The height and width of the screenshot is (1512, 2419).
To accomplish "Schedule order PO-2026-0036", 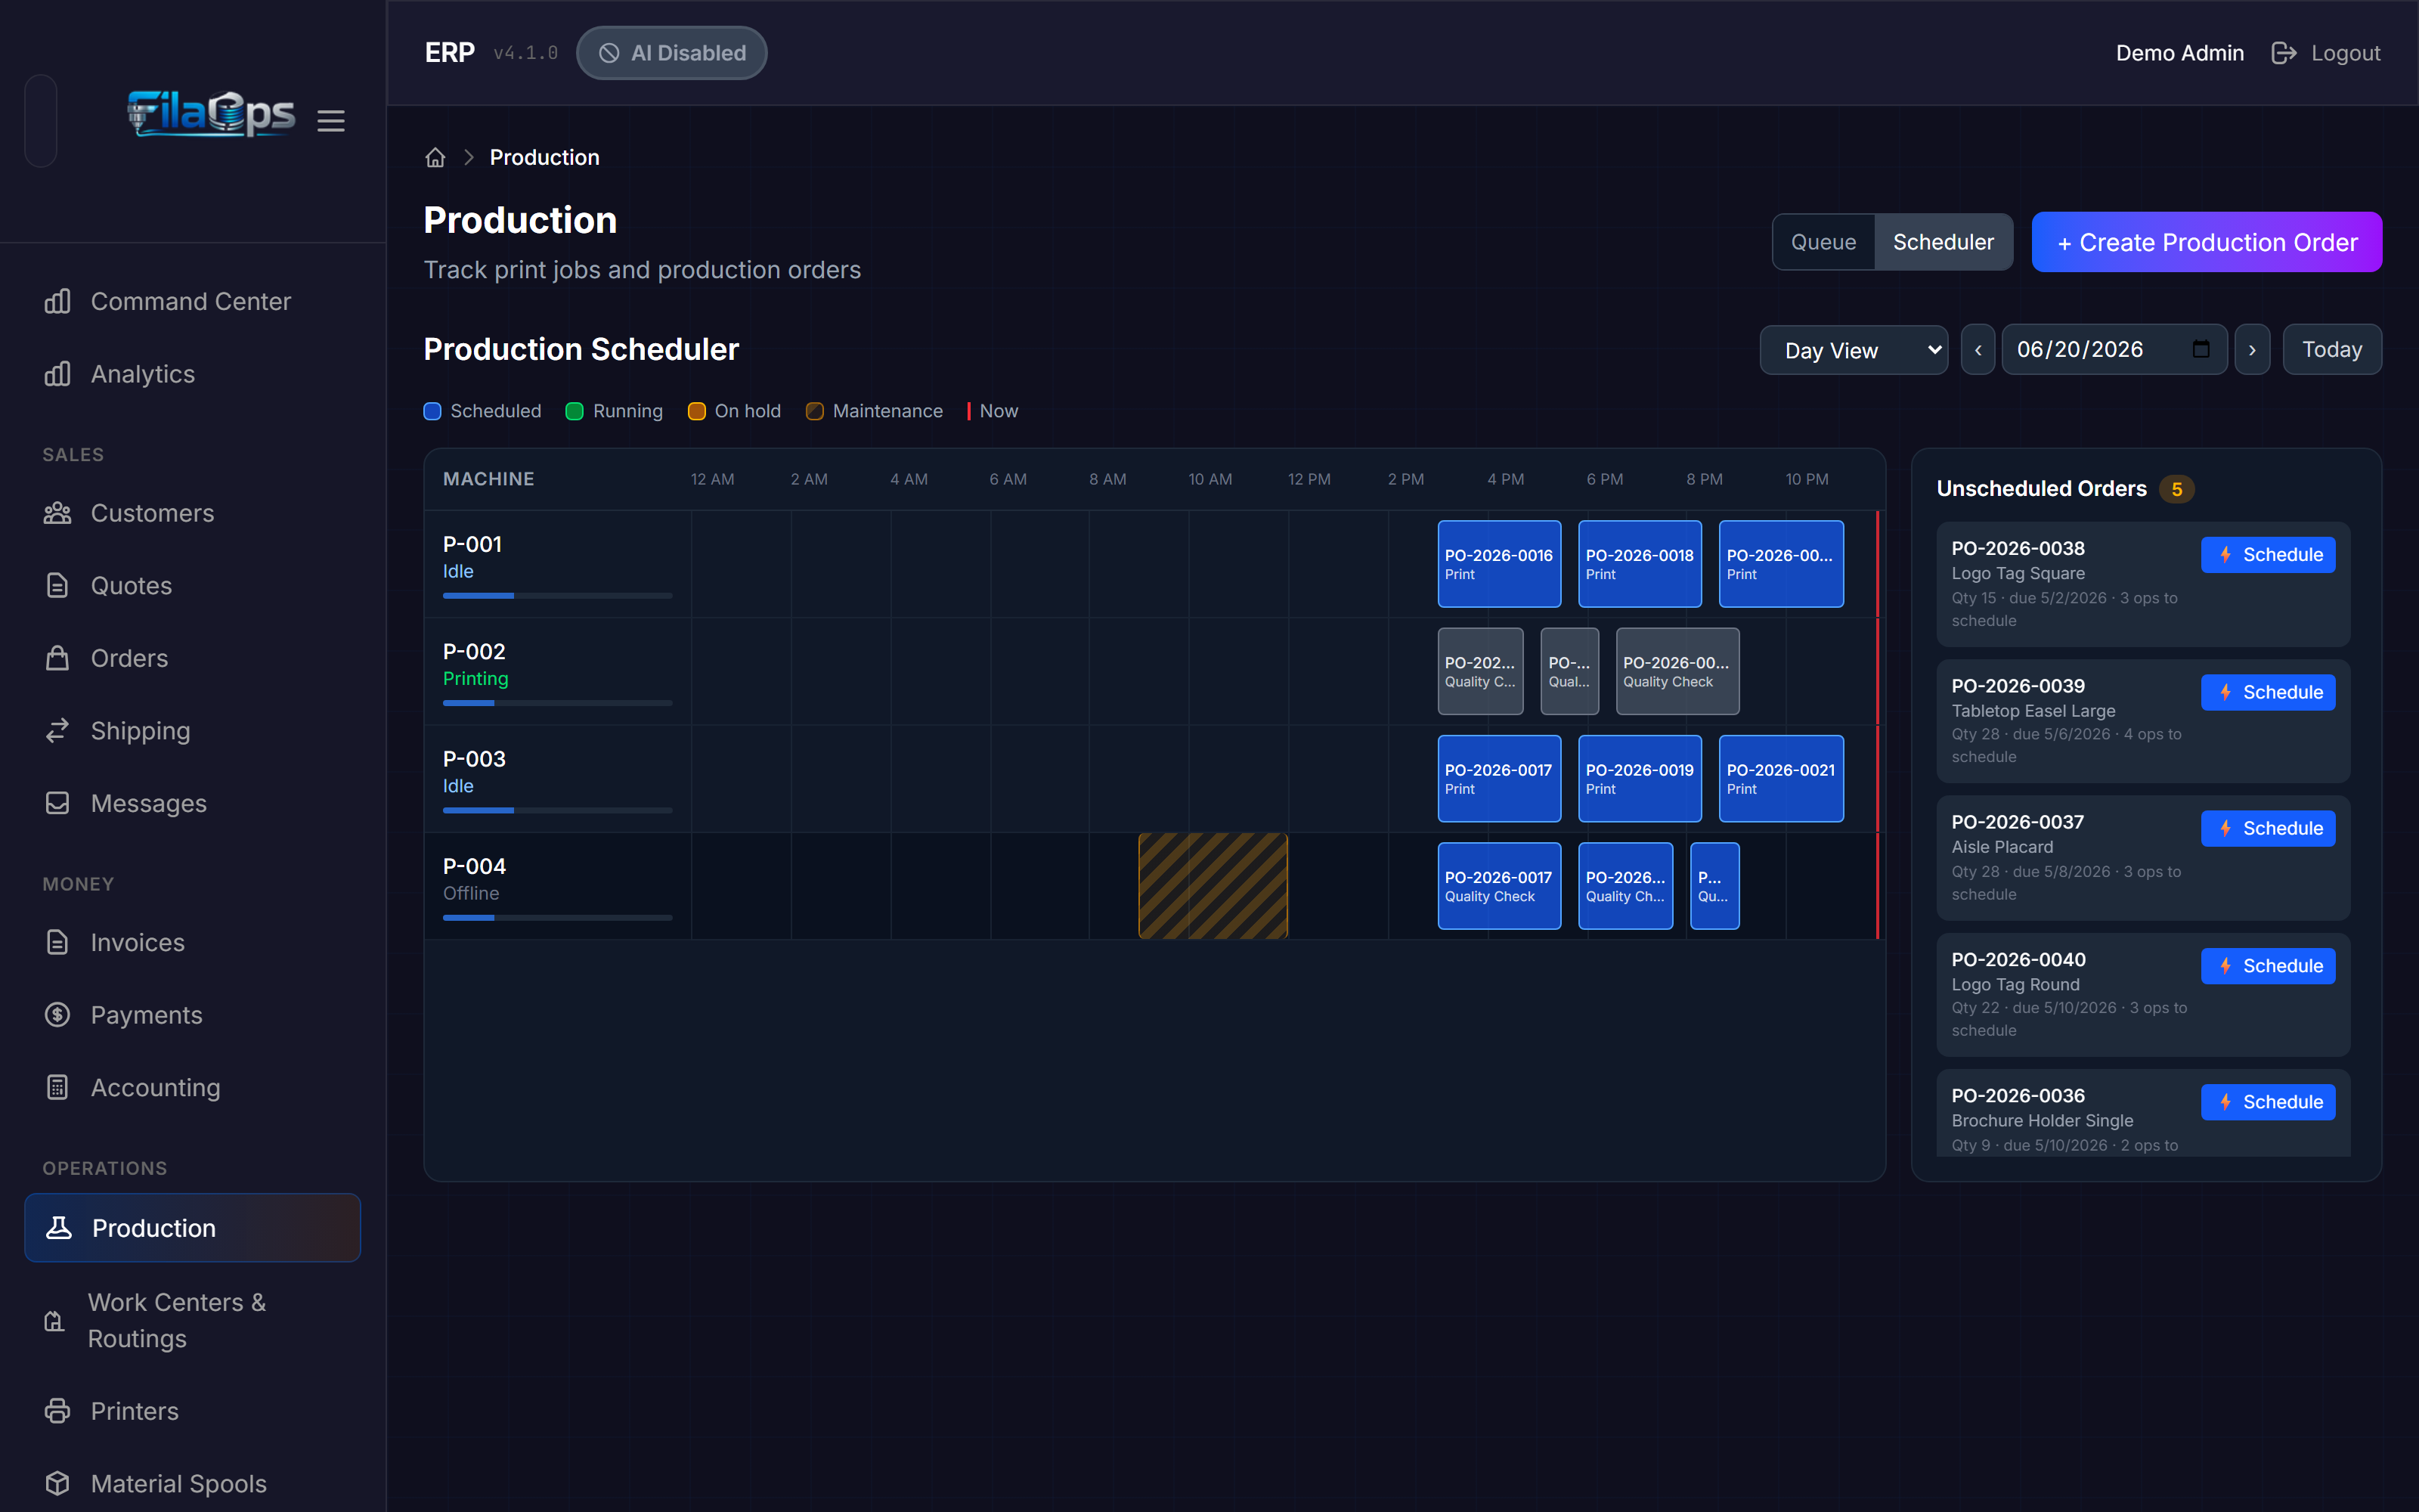I will tap(2268, 1102).
